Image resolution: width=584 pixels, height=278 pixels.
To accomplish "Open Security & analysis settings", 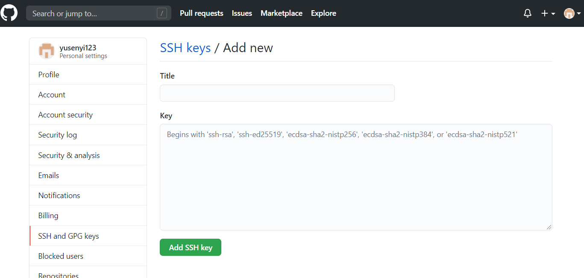I will 88,155.
